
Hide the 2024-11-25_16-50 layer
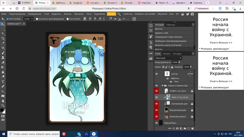[156, 97]
